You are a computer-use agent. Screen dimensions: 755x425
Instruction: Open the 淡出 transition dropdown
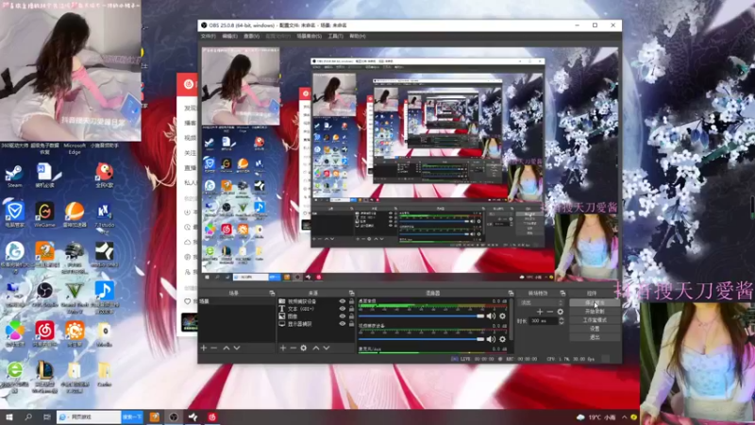pos(541,303)
